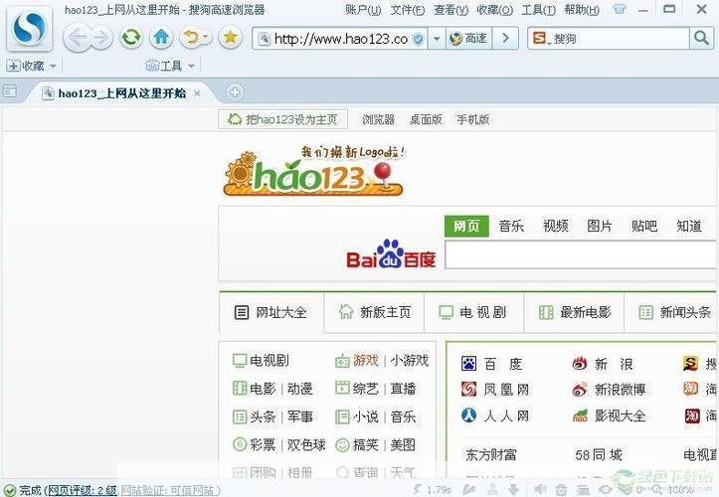Open the 双色球 link
The width and height of the screenshot is (719, 497).
[x=306, y=444]
